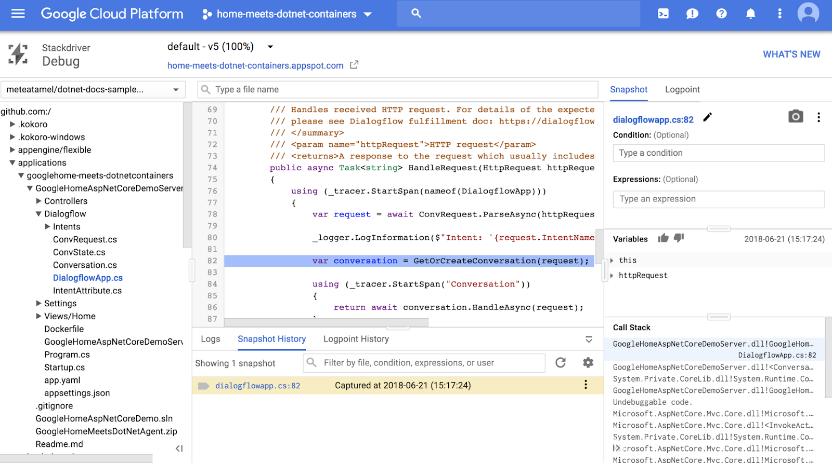Switch to the Logpoint tab
The height and width of the screenshot is (463, 832).
[682, 89]
